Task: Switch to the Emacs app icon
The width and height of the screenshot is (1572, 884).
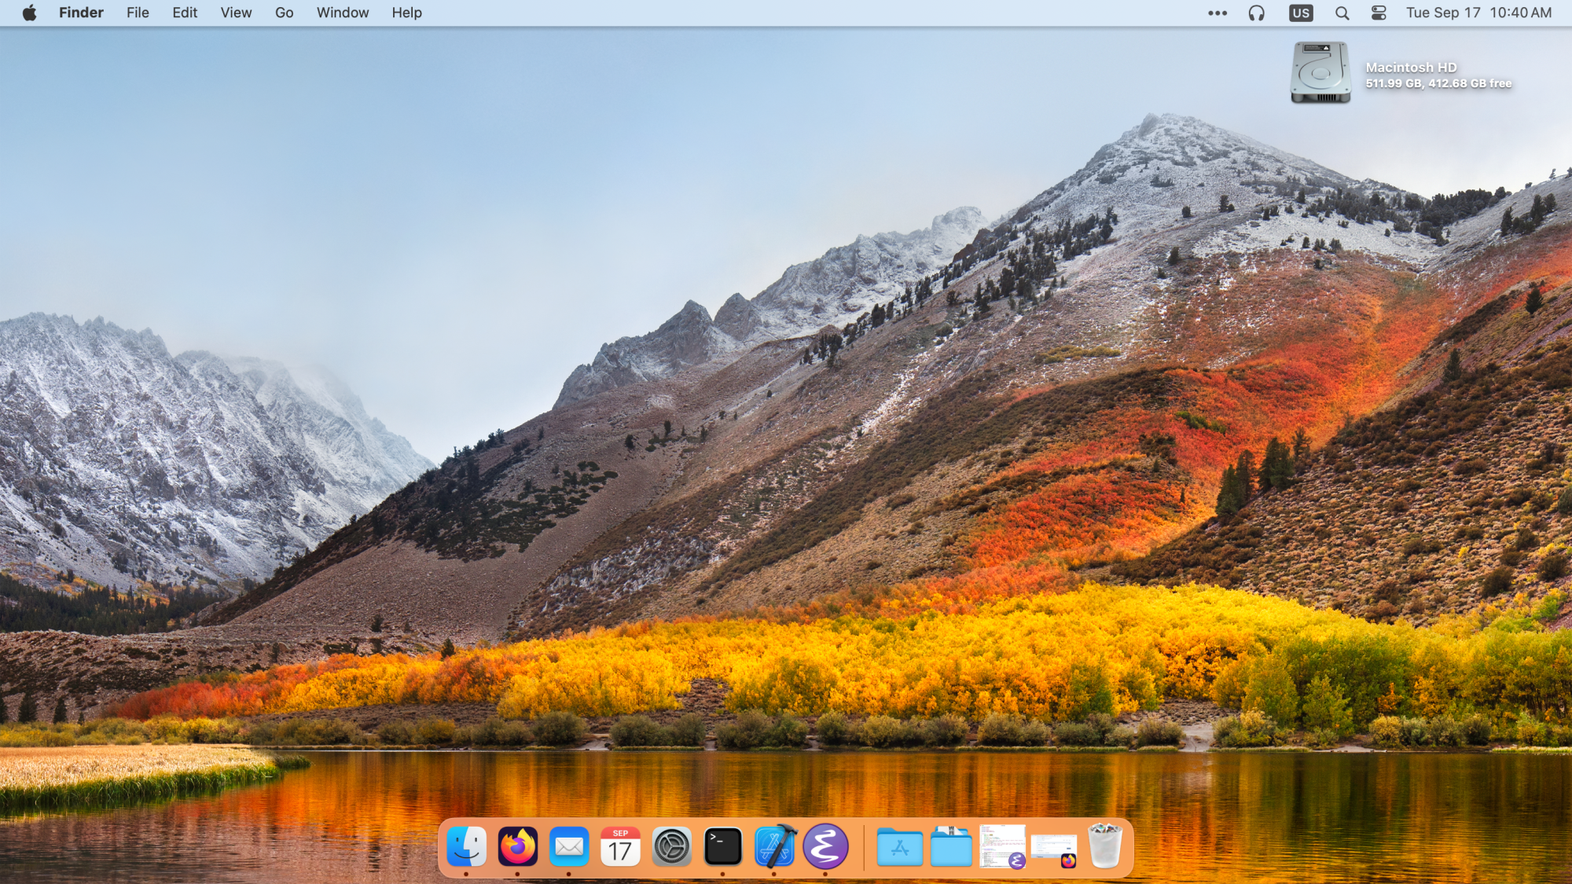Action: click(825, 847)
